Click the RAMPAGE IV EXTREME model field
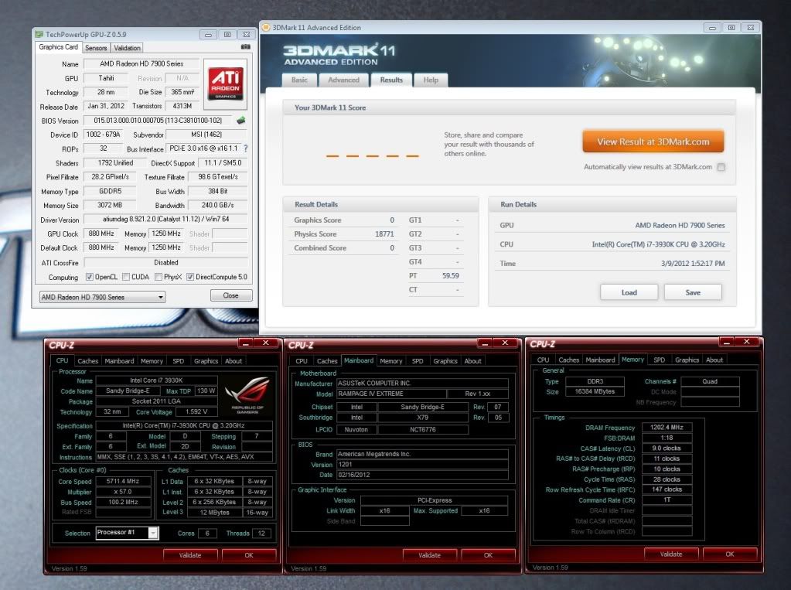 coord(391,393)
